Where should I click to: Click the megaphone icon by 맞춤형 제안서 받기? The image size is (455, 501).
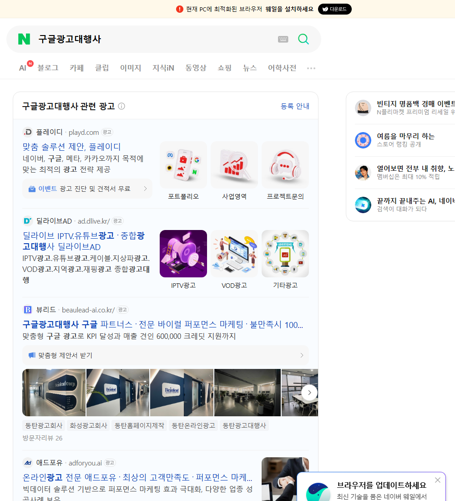click(32, 355)
